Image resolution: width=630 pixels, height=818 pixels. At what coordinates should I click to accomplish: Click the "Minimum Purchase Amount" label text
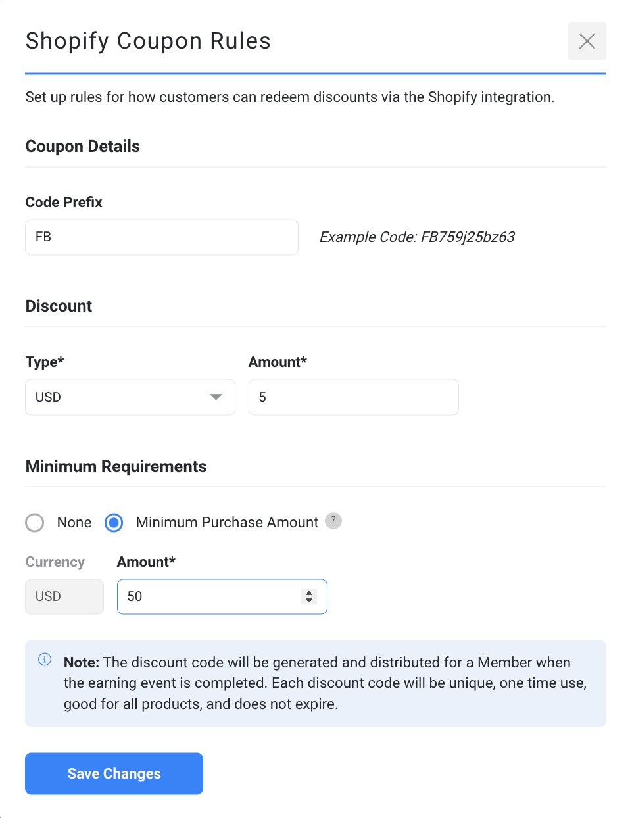pos(227,522)
